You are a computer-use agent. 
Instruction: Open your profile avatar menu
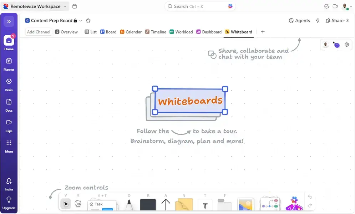(345, 6)
